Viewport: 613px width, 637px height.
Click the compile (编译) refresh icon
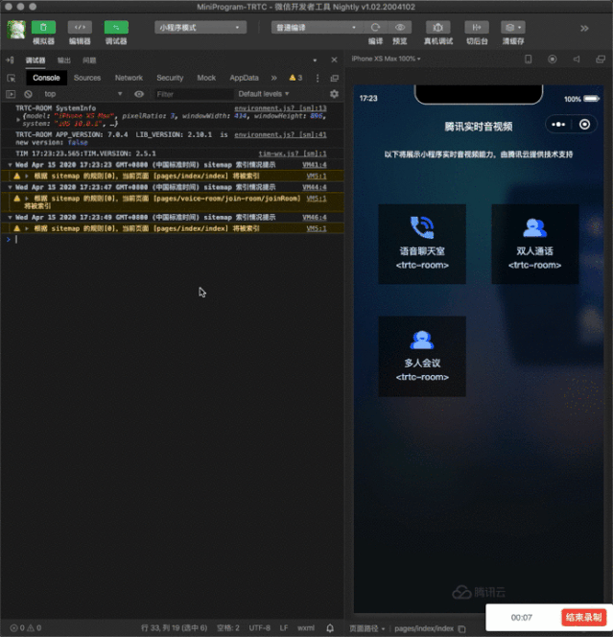(x=375, y=28)
